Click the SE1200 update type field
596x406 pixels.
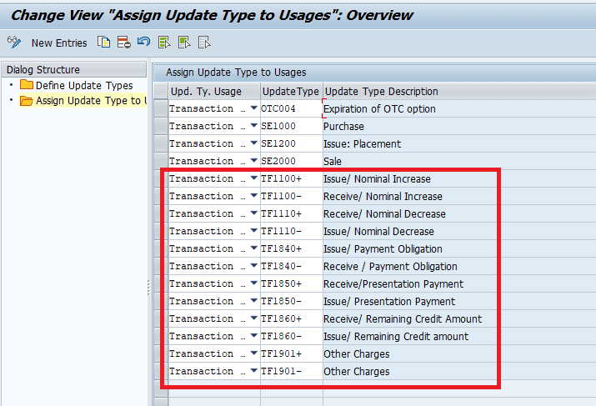(290, 143)
